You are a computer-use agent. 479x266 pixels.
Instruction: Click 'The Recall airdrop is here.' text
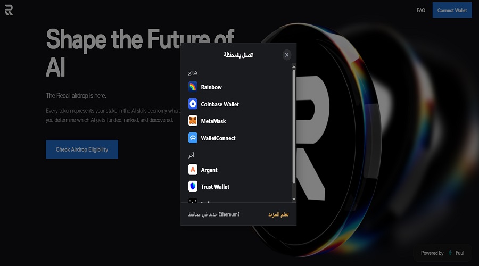(76, 96)
